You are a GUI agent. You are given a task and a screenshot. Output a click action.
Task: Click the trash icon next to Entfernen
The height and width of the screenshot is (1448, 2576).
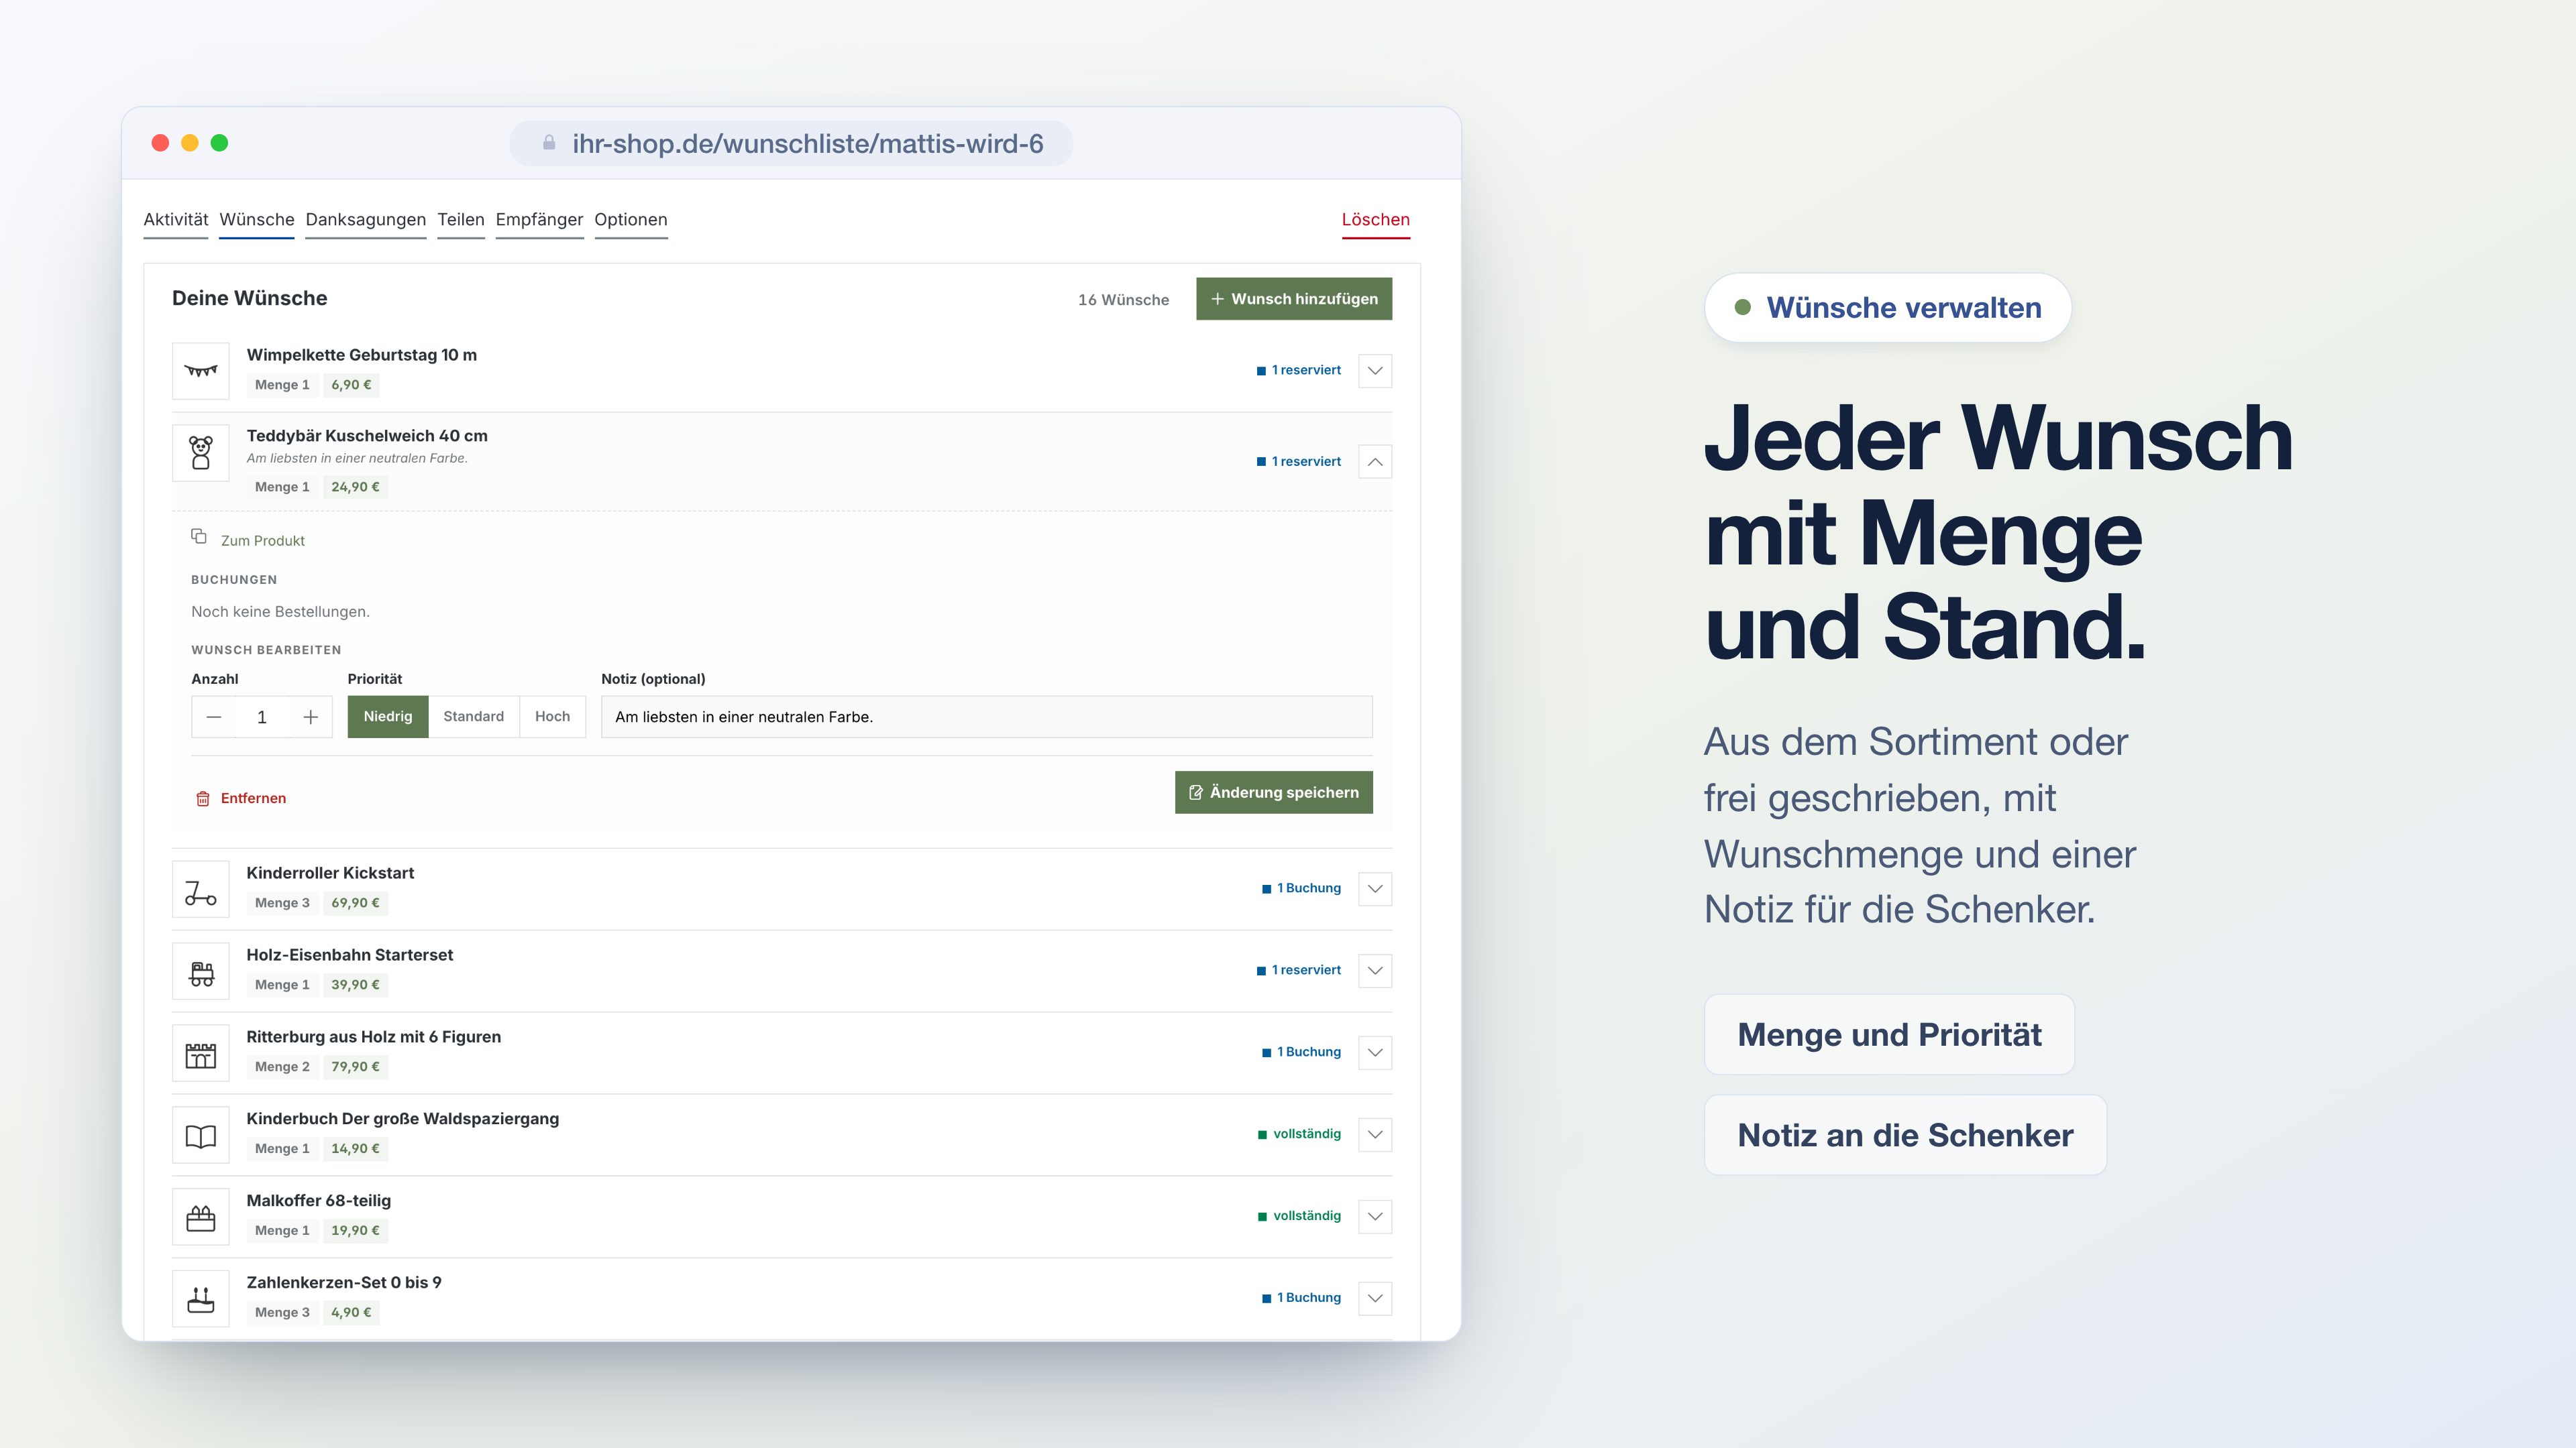(x=203, y=798)
